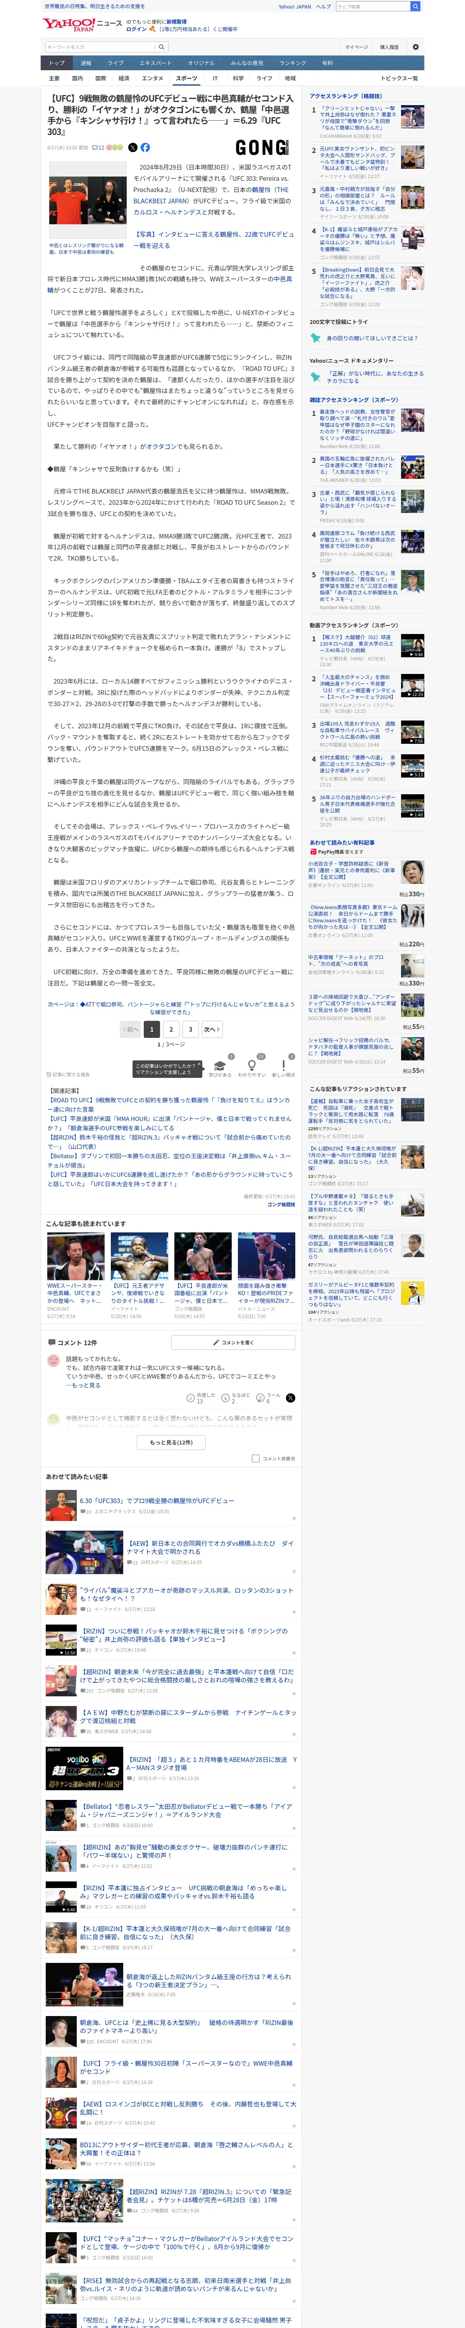
Task: Click the 200文字で投稿にトライ heading
Action: coord(339,322)
